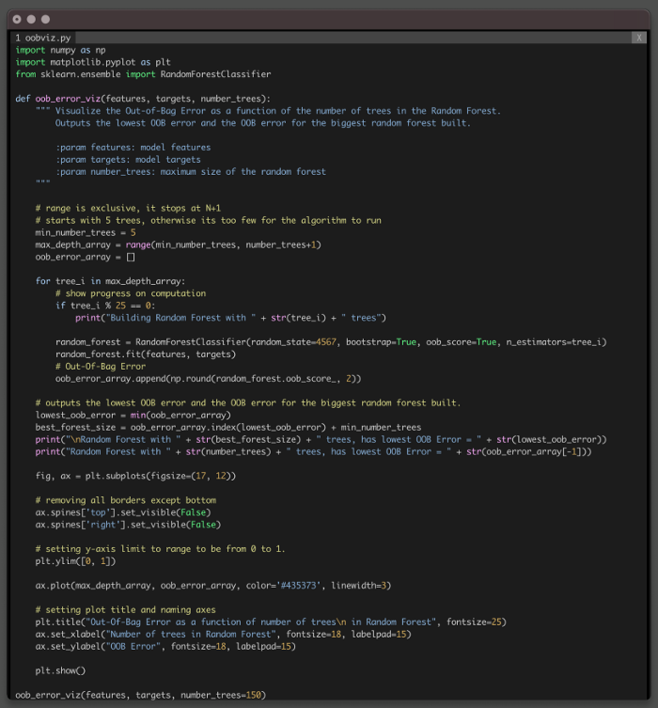
Task: Click the '# removing all borders except bottom' comment
Action: (x=125, y=501)
